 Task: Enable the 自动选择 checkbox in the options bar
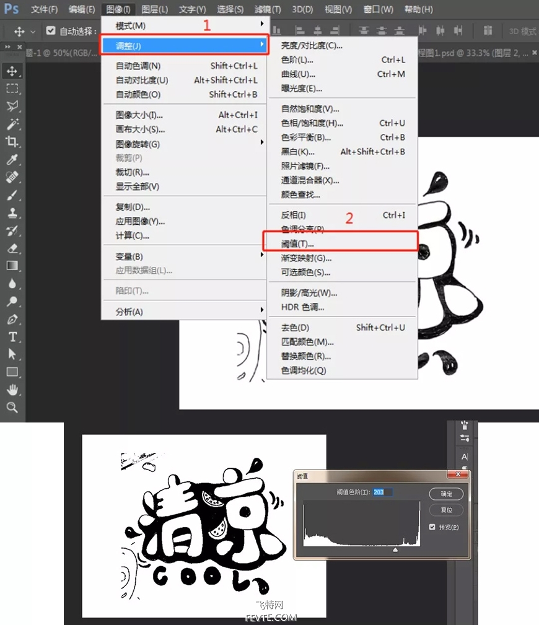click(50, 29)
